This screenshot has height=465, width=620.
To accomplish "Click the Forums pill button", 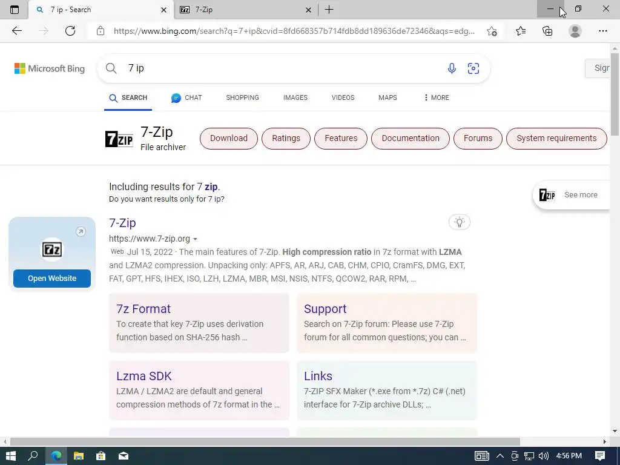I will point(478,139).
